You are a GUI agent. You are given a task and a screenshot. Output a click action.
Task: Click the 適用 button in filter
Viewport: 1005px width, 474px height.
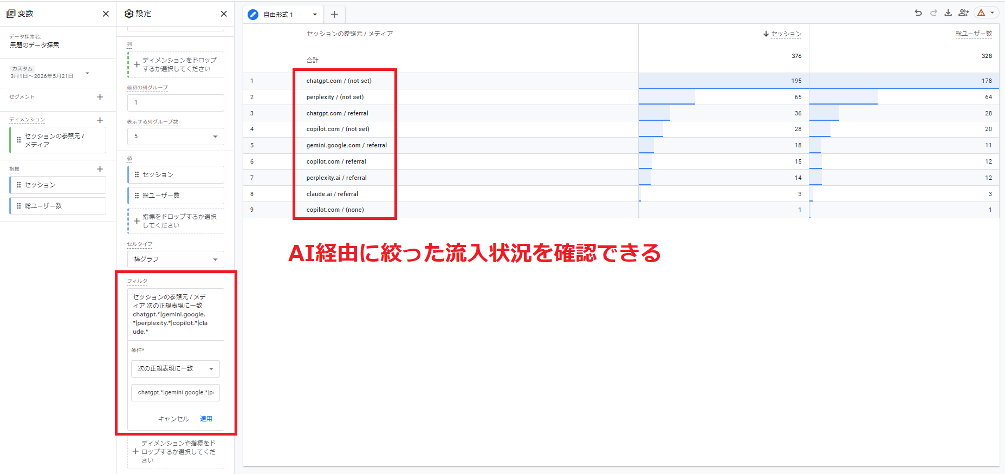click(206, 419)
